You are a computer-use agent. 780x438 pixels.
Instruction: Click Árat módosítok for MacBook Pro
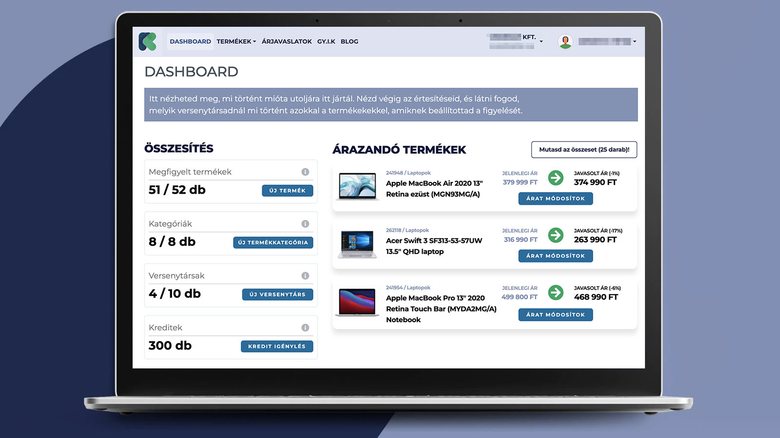point(556,315)
